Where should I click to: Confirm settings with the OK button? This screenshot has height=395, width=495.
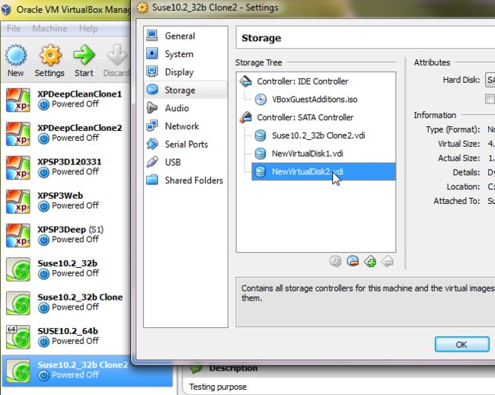[x=461, y=344]
